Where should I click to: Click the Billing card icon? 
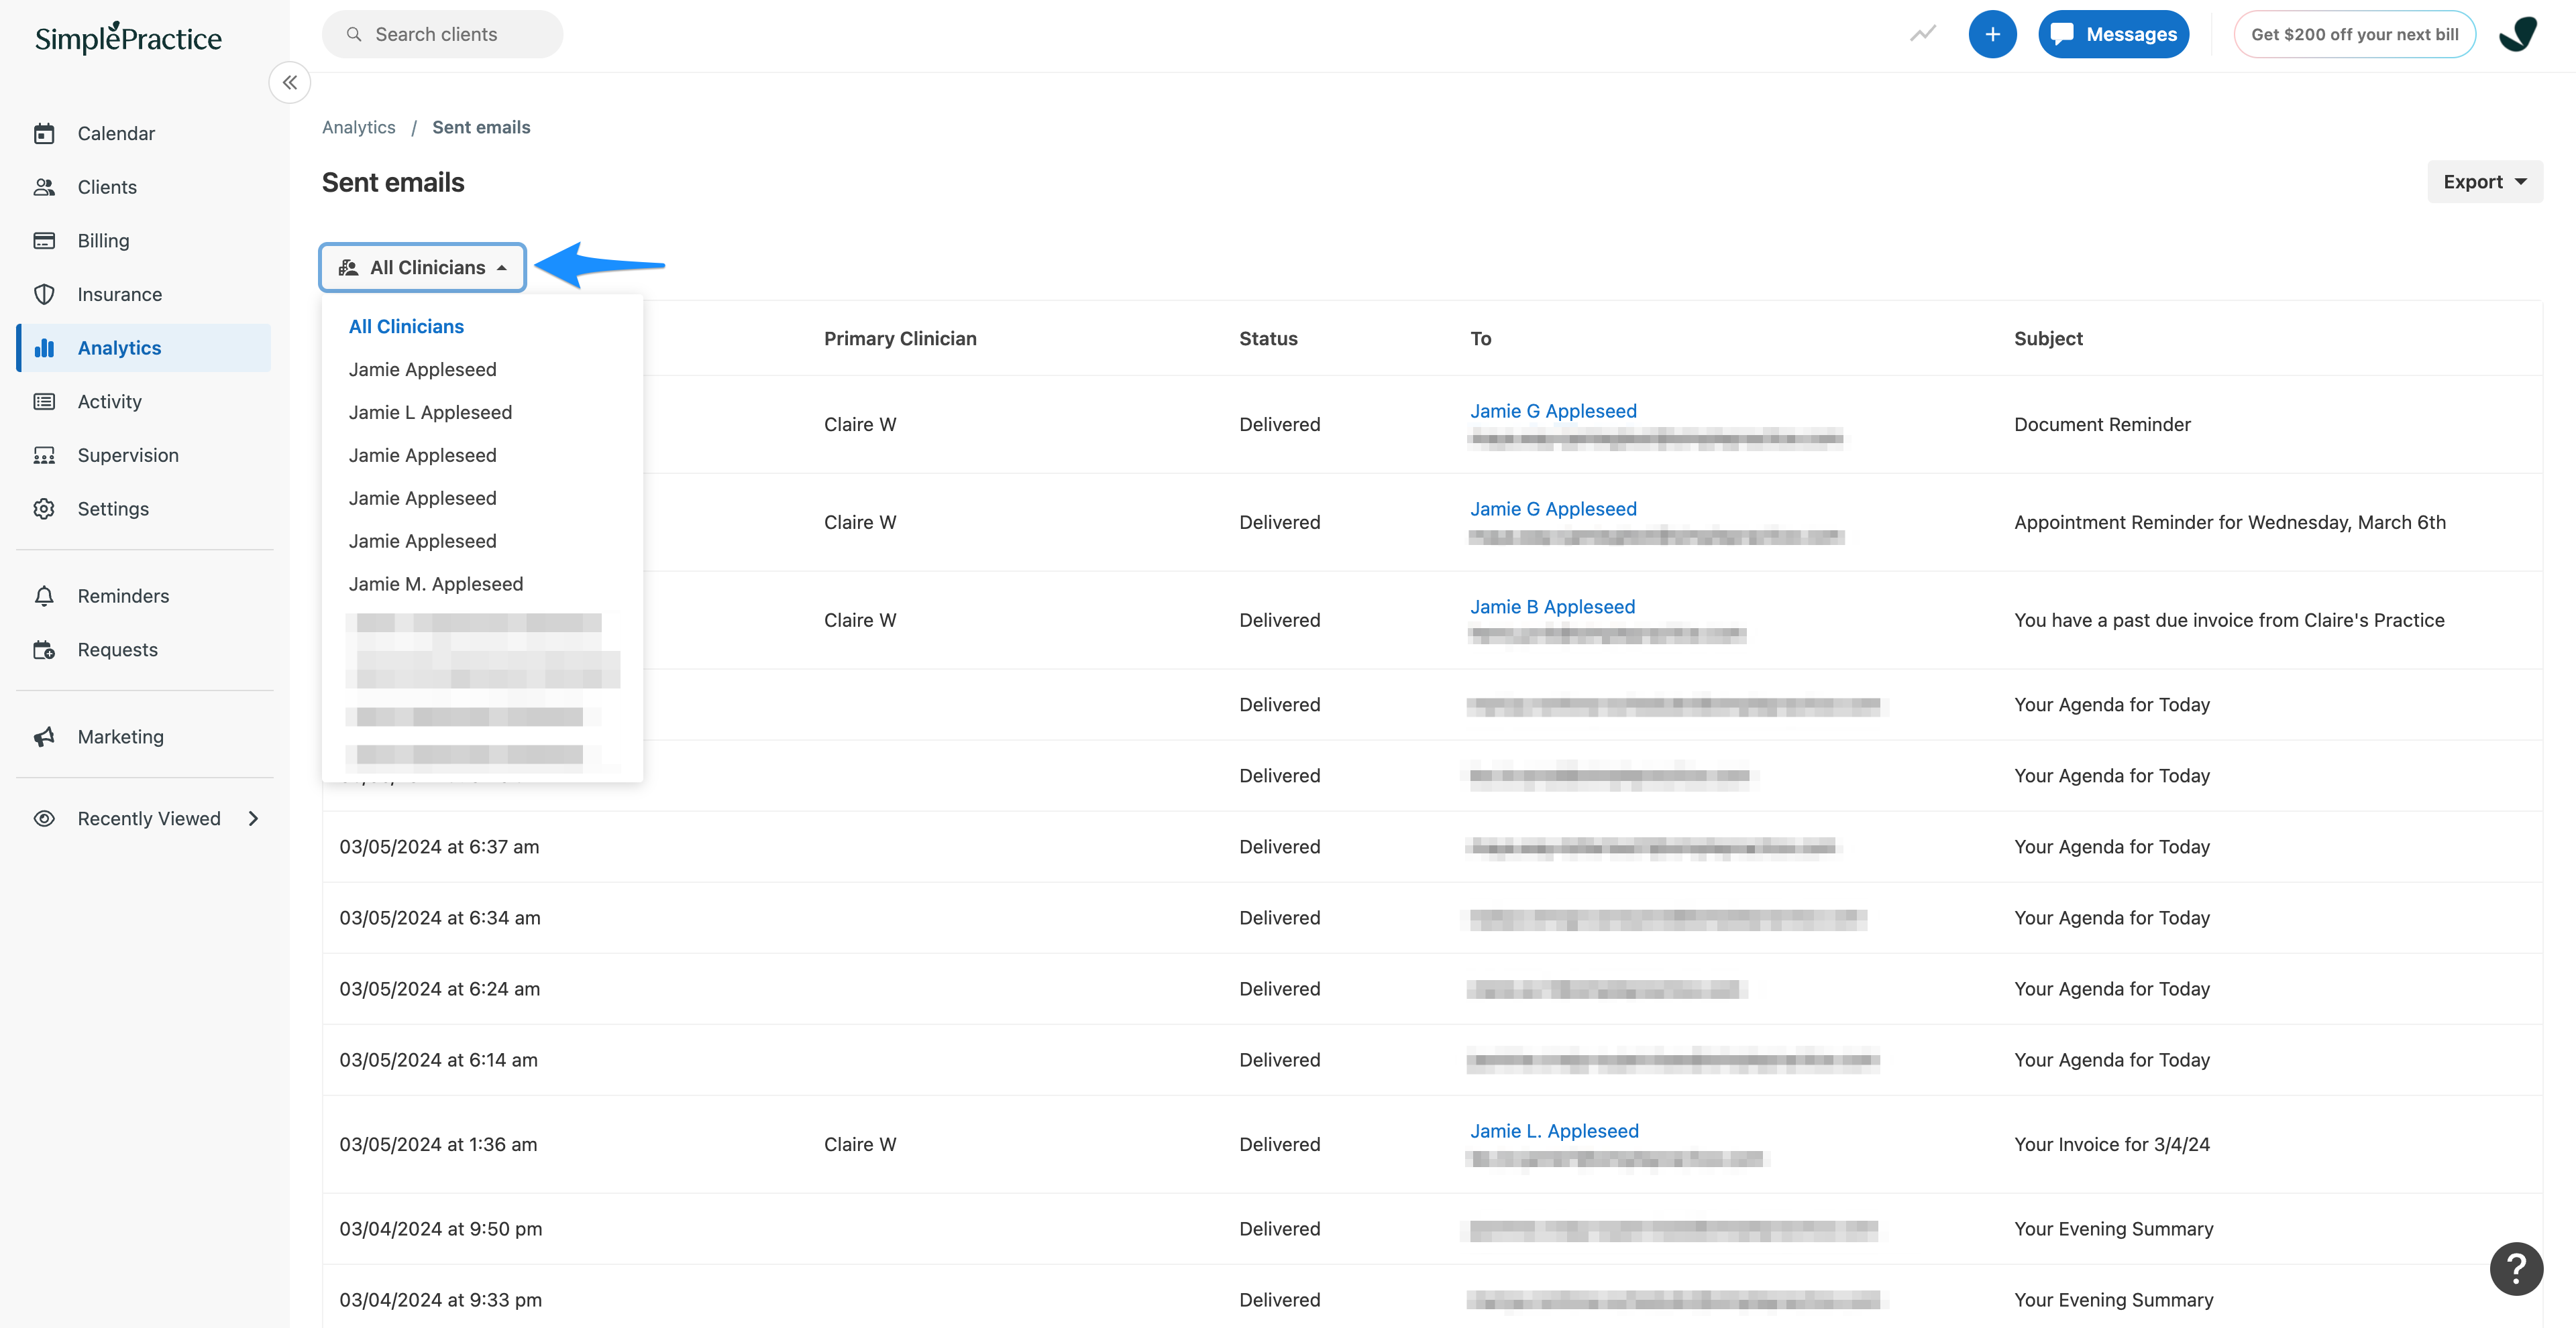[44, 241]
